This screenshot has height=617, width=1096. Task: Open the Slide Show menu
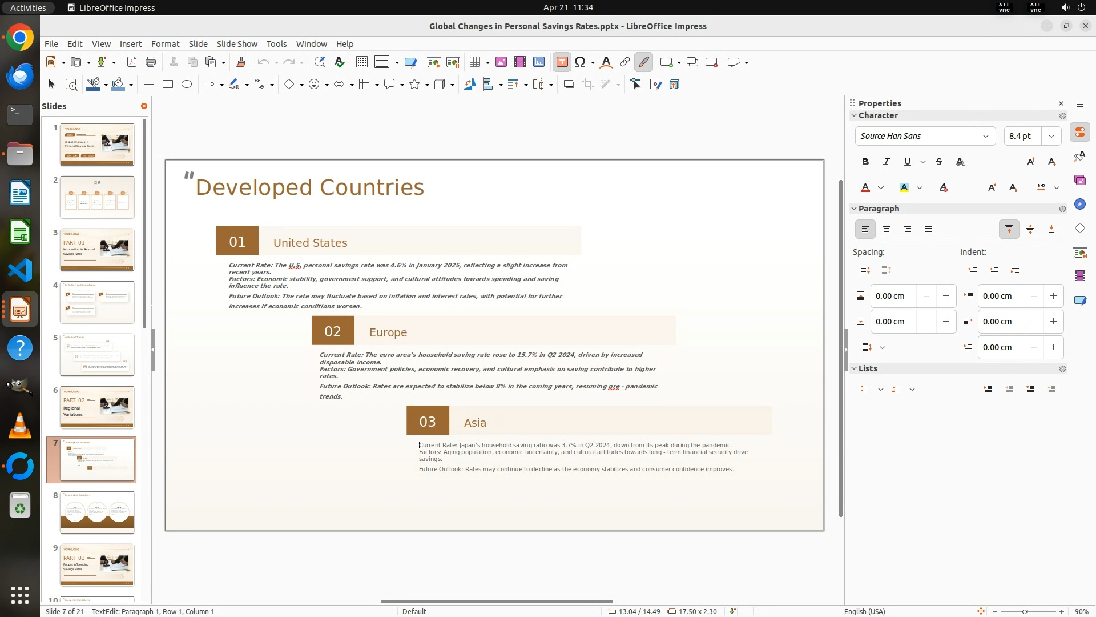[x=237, y=44]
